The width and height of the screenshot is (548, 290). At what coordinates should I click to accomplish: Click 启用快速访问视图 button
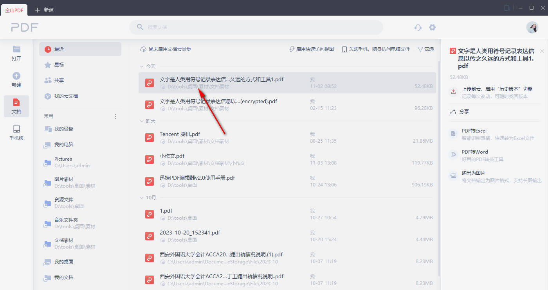[x=312, y=49]
